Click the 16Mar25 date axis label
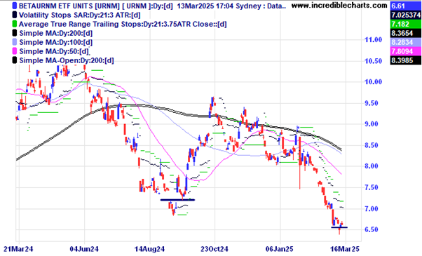 [x=345, y=249]
